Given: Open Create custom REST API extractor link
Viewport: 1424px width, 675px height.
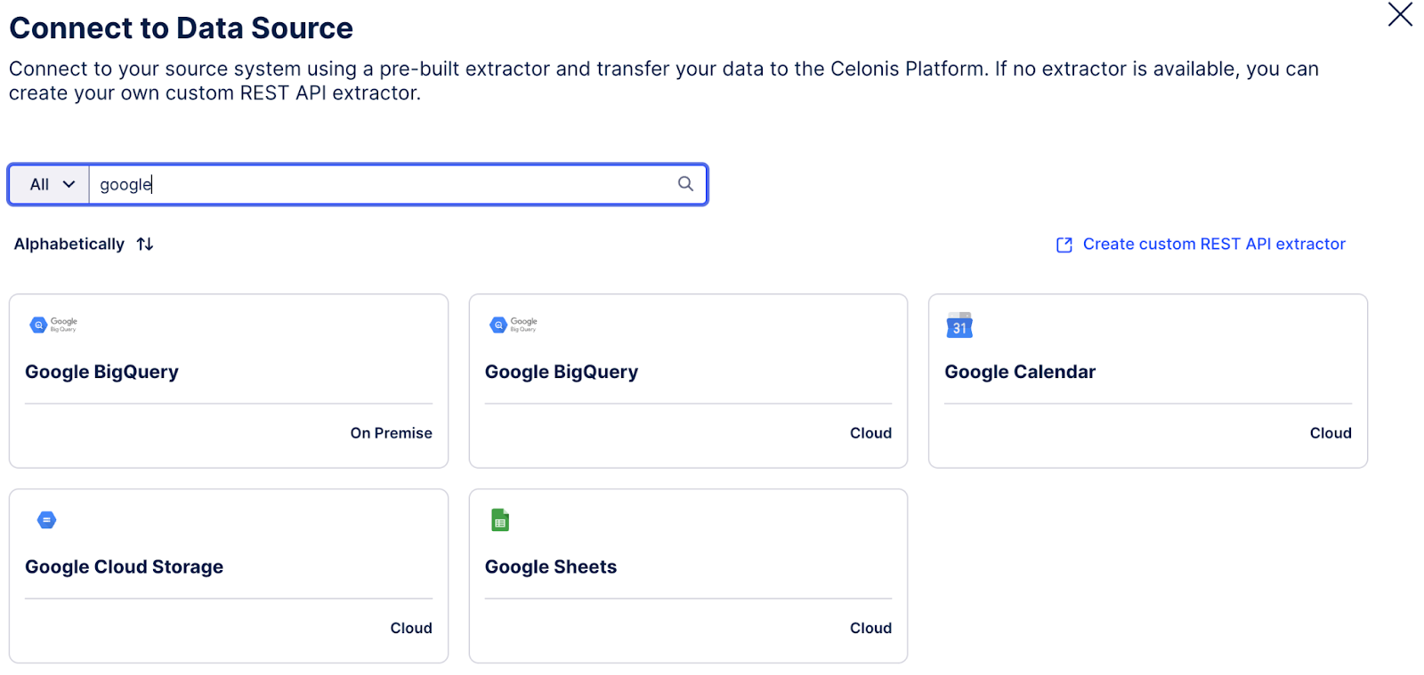Looking at the screenshot, I should tap(1214, 244).
